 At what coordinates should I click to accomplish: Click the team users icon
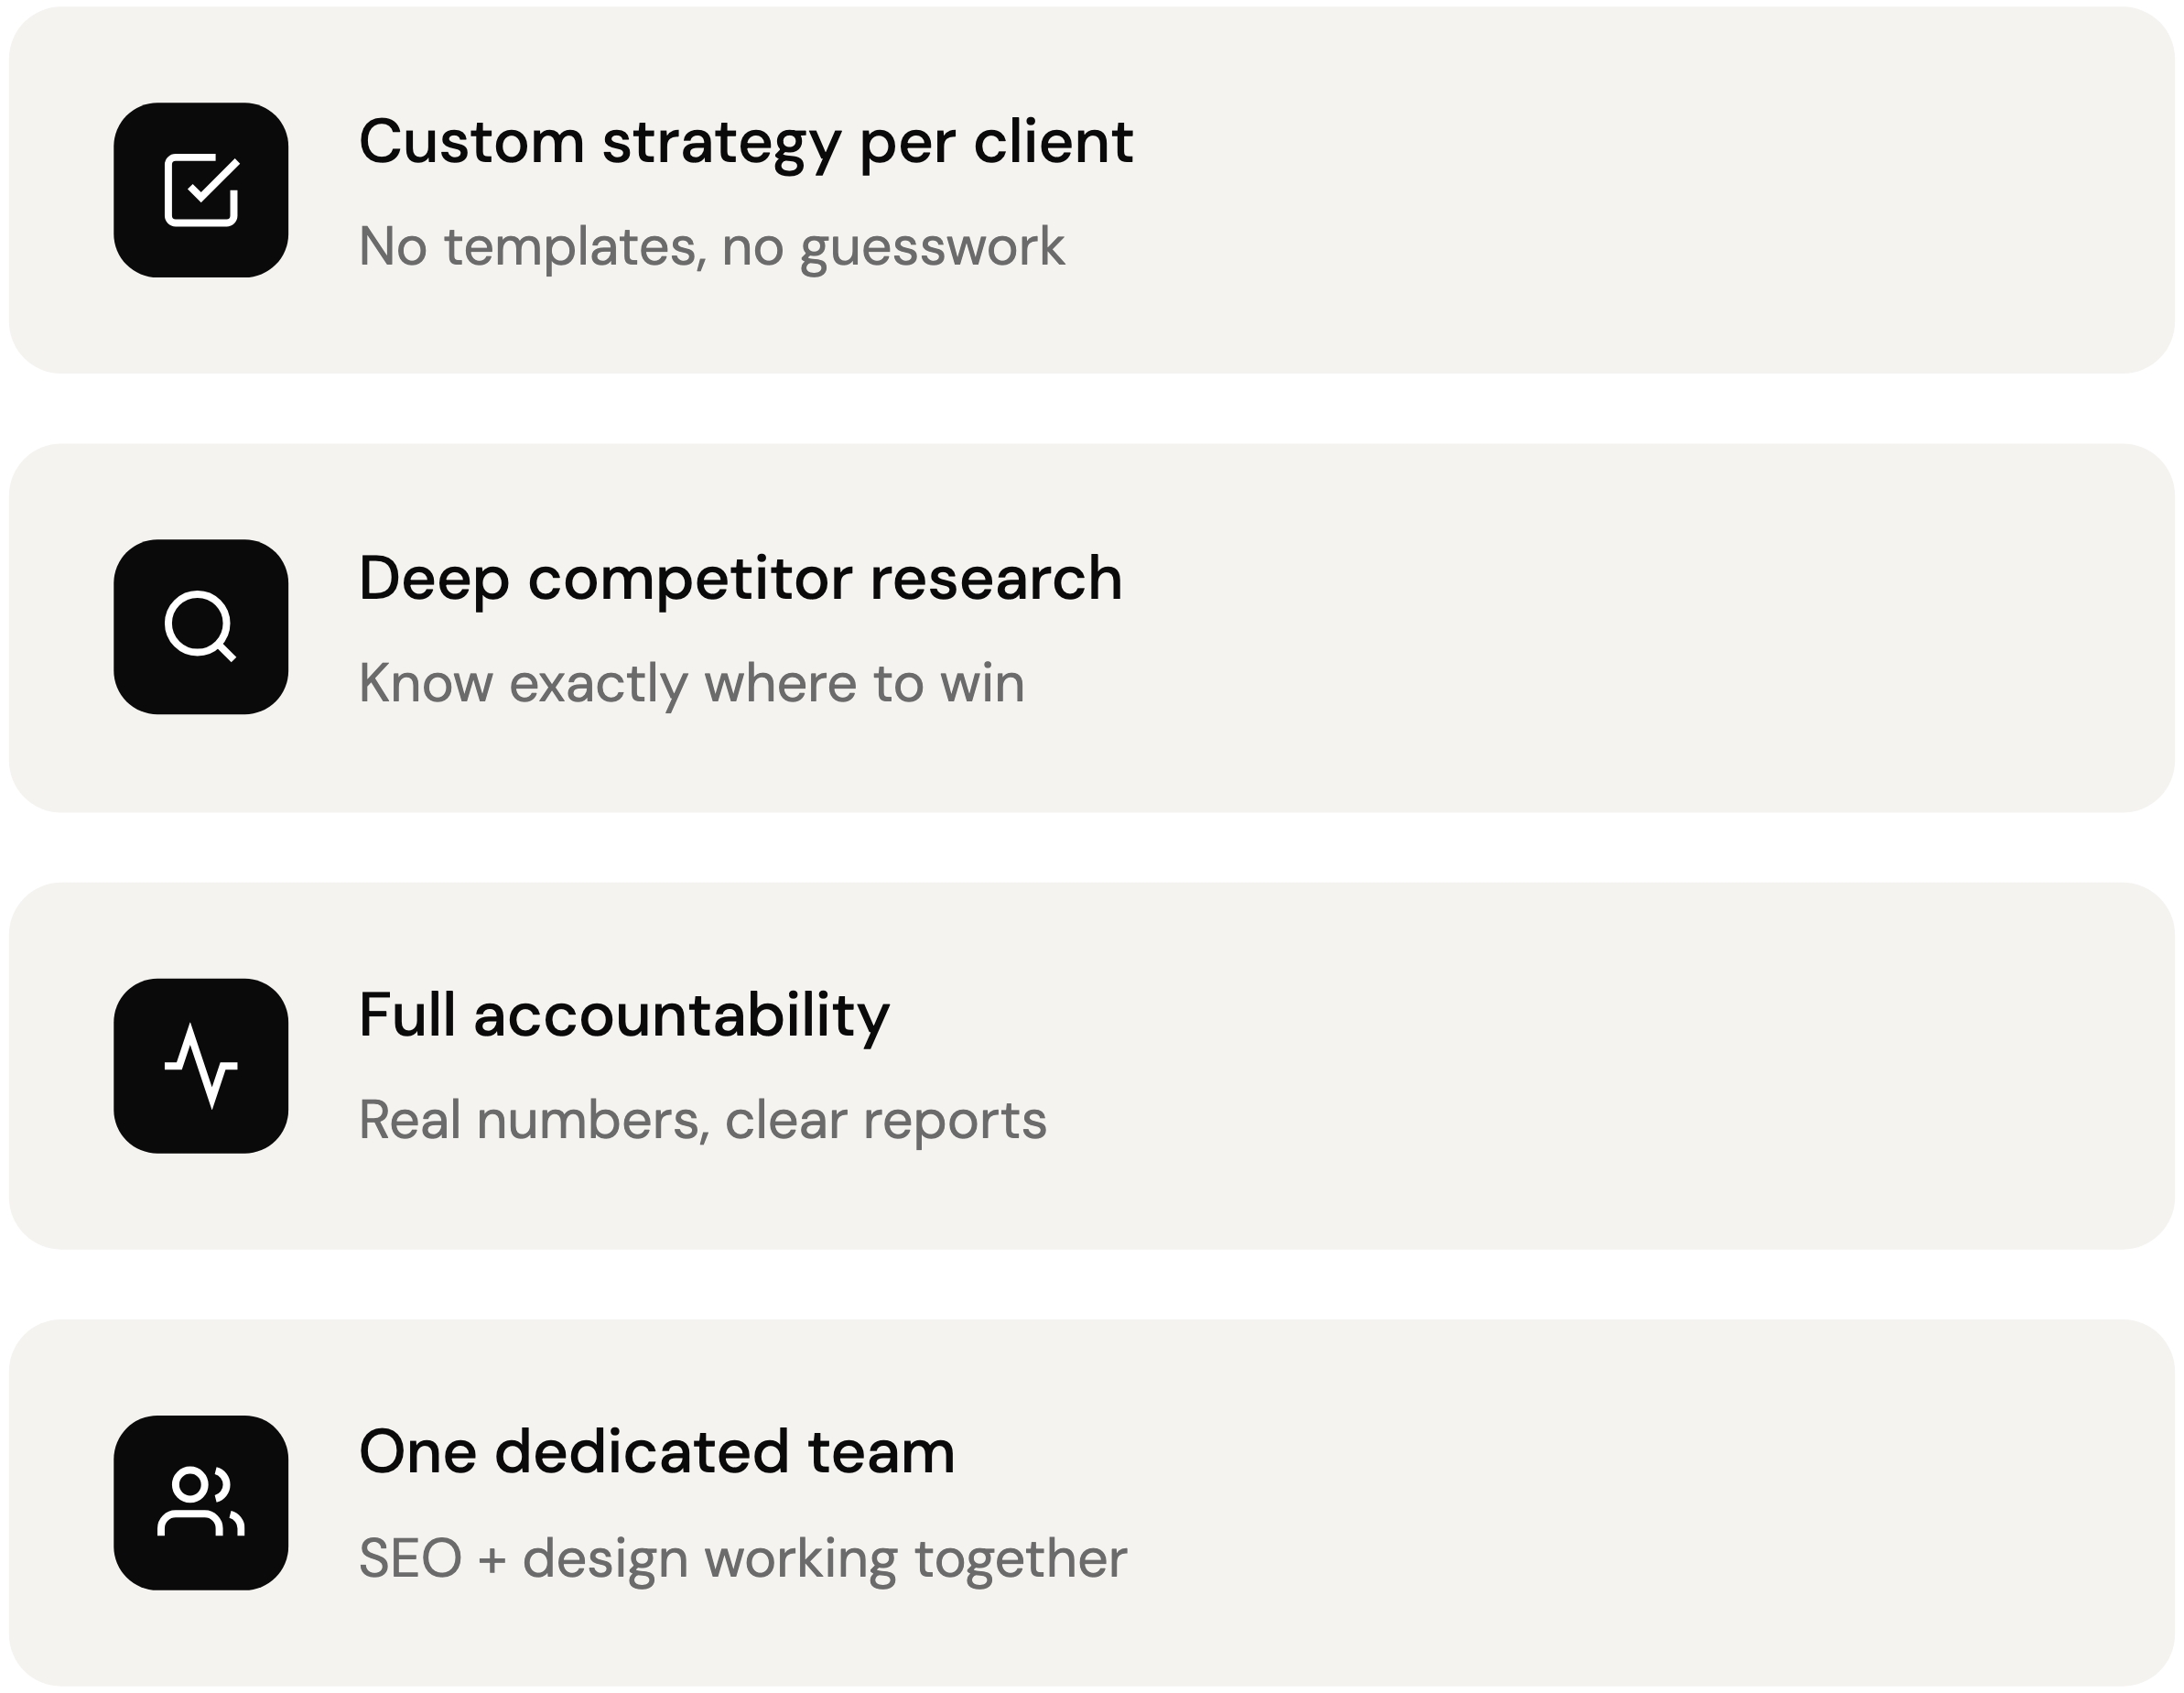(x=201, y=1502)
